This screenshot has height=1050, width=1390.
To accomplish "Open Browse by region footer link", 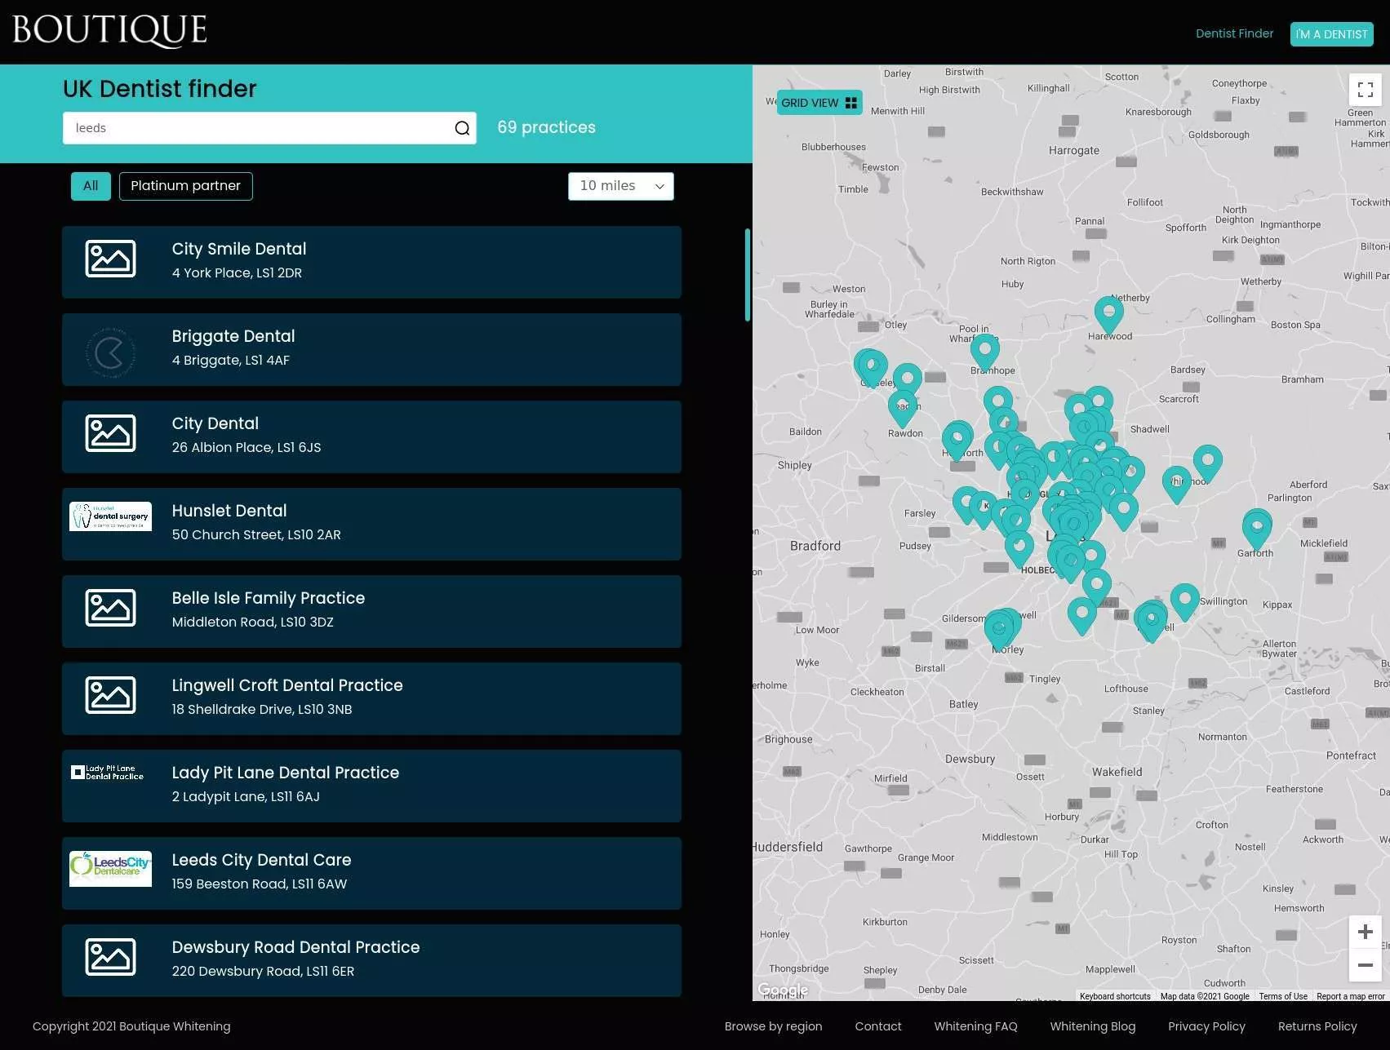I will coord(773,1026).
